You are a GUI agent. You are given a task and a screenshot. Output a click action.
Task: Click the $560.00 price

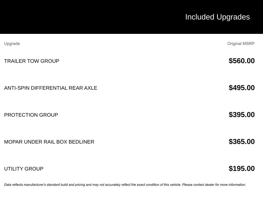pos(241,61)
